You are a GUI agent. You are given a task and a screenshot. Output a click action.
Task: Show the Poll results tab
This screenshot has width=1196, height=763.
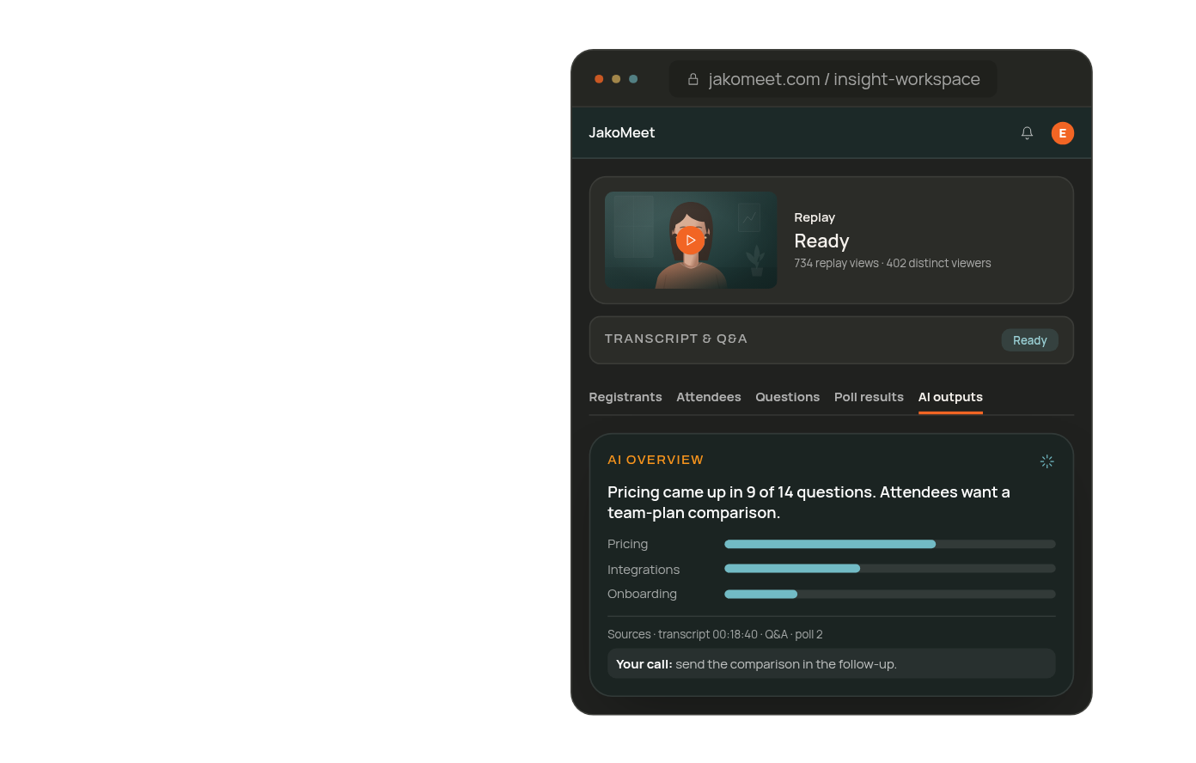click(869, 397)
